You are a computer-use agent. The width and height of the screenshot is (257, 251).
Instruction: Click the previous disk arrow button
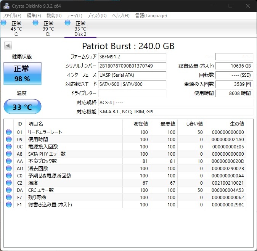click(x=8, y=45)
